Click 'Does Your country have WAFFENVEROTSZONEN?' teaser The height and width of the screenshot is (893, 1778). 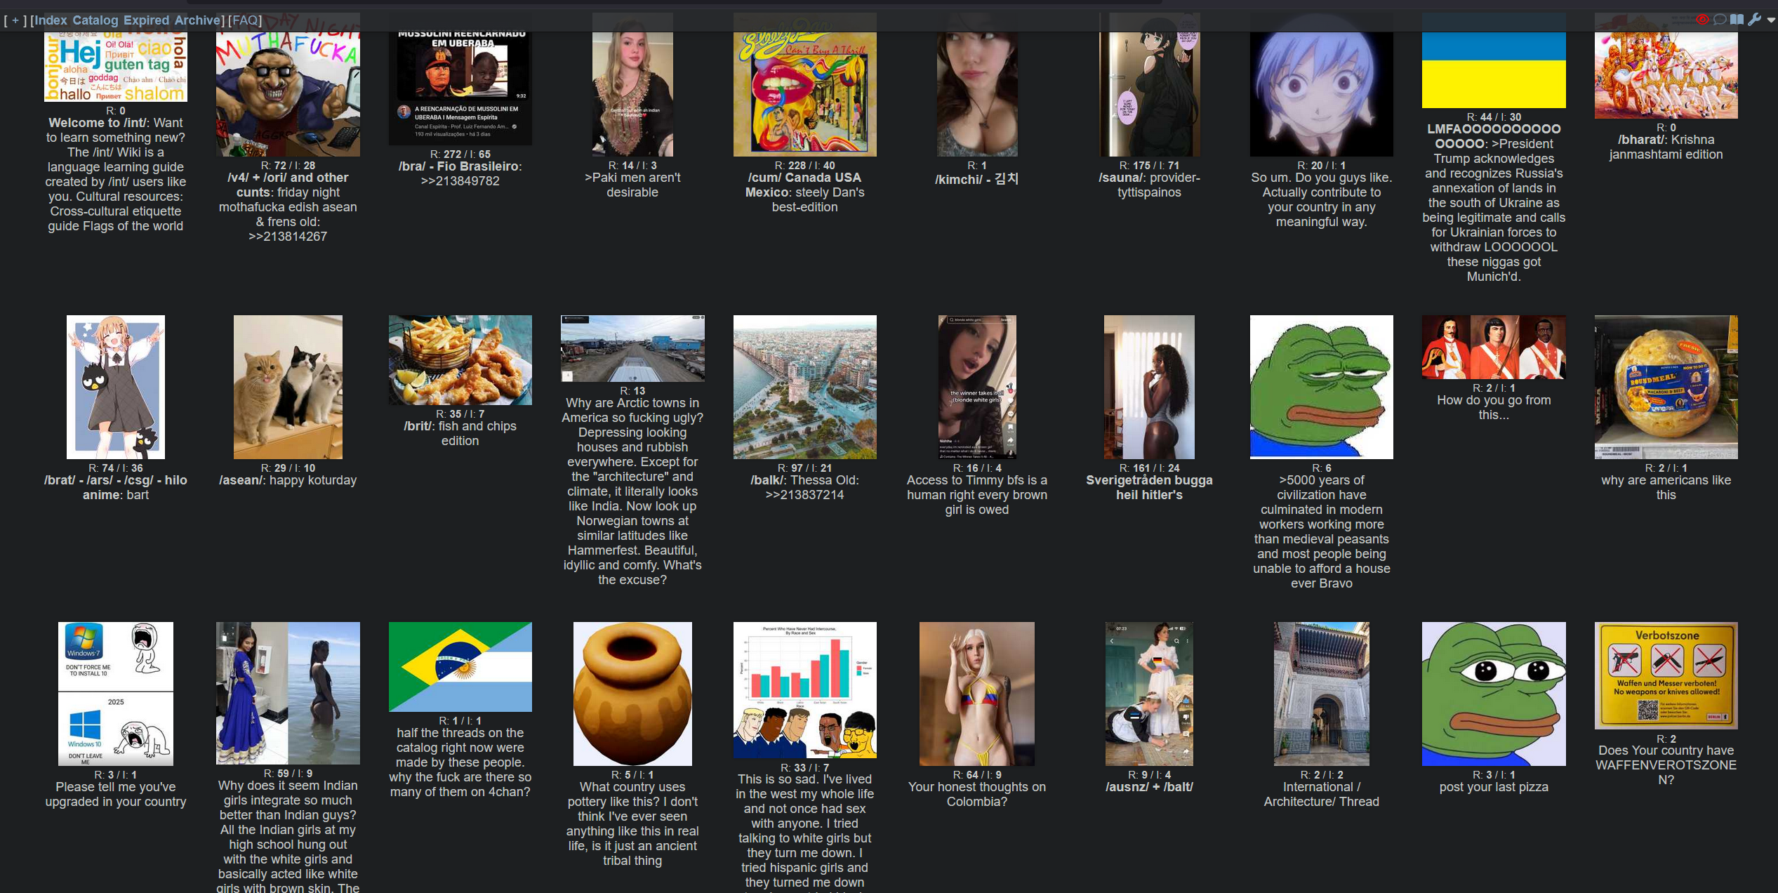pyautogui.click(x=1666, y=765)
